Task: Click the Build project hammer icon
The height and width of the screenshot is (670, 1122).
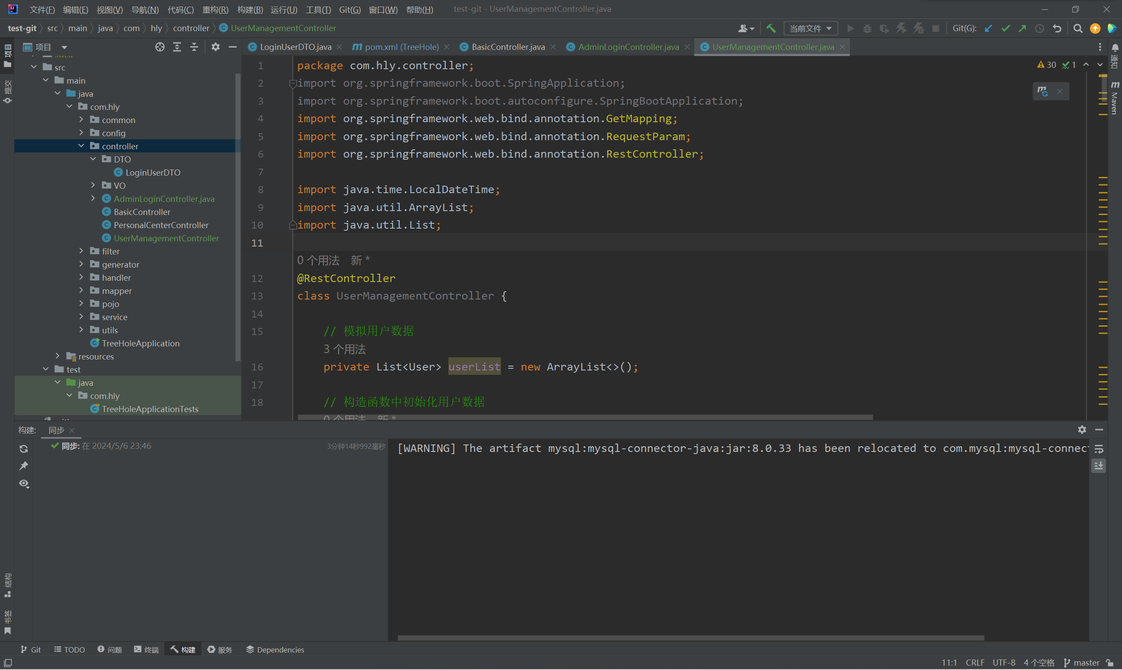Action: click(771, 28)
